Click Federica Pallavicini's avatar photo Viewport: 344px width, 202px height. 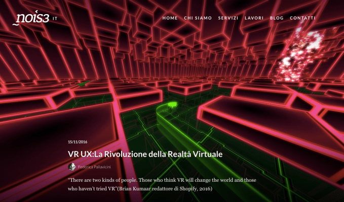point(72,167)
